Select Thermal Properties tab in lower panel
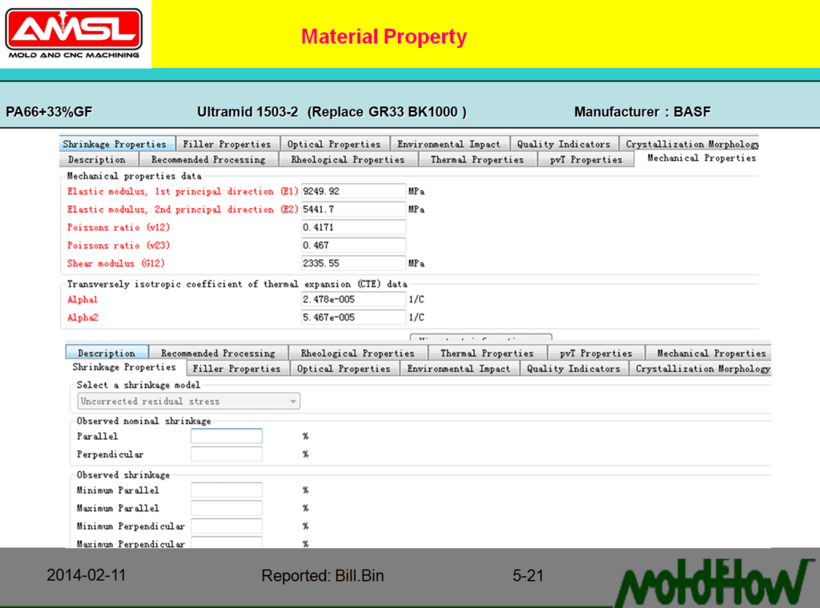Image resolution: width=820 pixels, height=608 pixels. [487, 353]
